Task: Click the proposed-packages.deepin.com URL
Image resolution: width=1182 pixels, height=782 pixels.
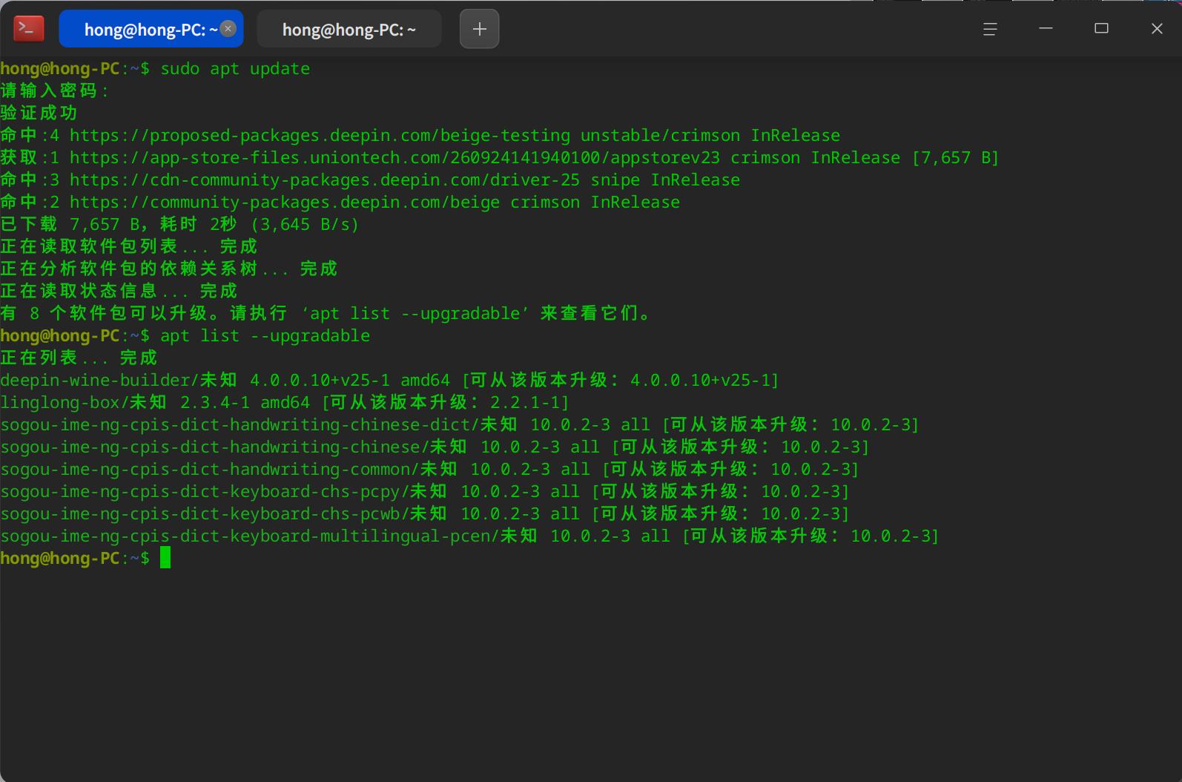Action: point(320,136)
